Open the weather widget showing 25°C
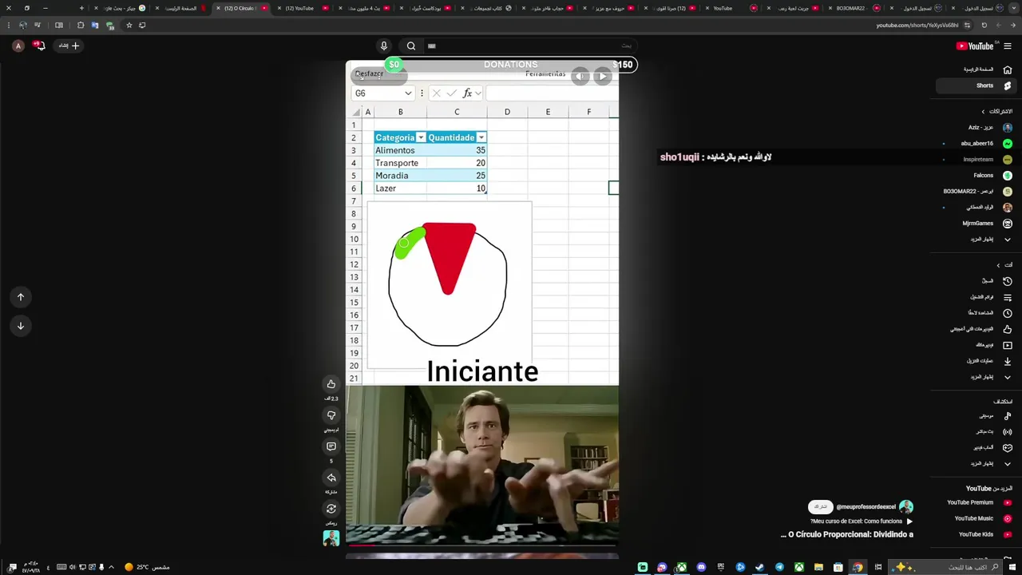 (x=147, y=567)
